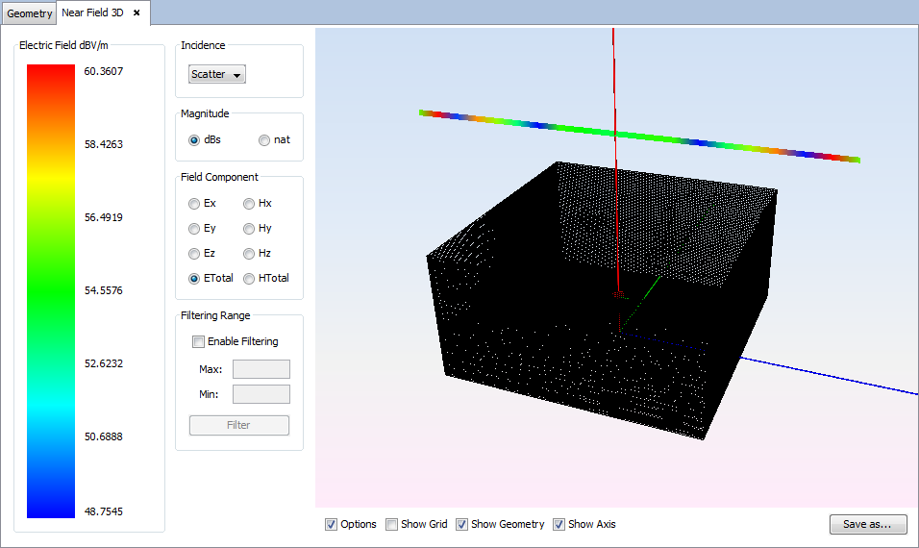919x548 pixels.
Task: Click the Min filtering input field
Action: pos(261,394)
